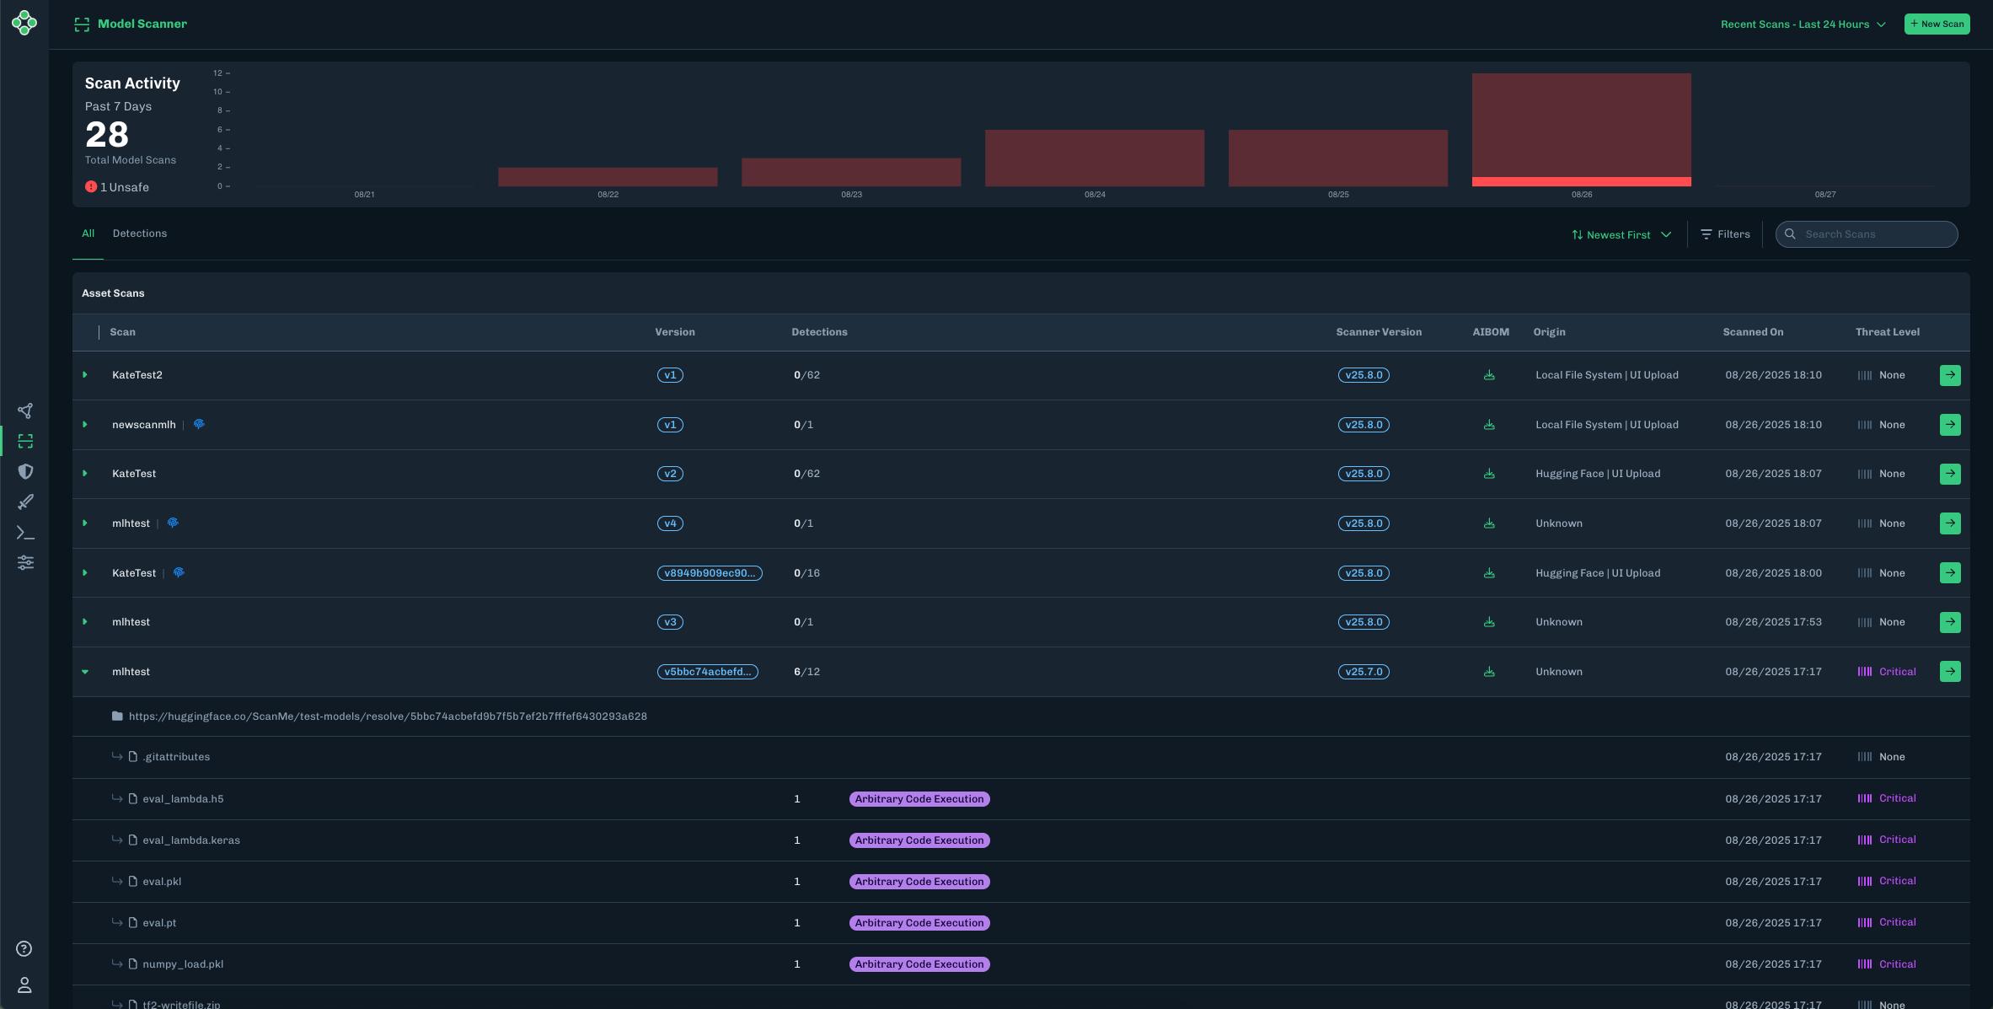
Task: Open the sliders settings sidebar icon
Action: pyautogui.click(x=25, y=562)
